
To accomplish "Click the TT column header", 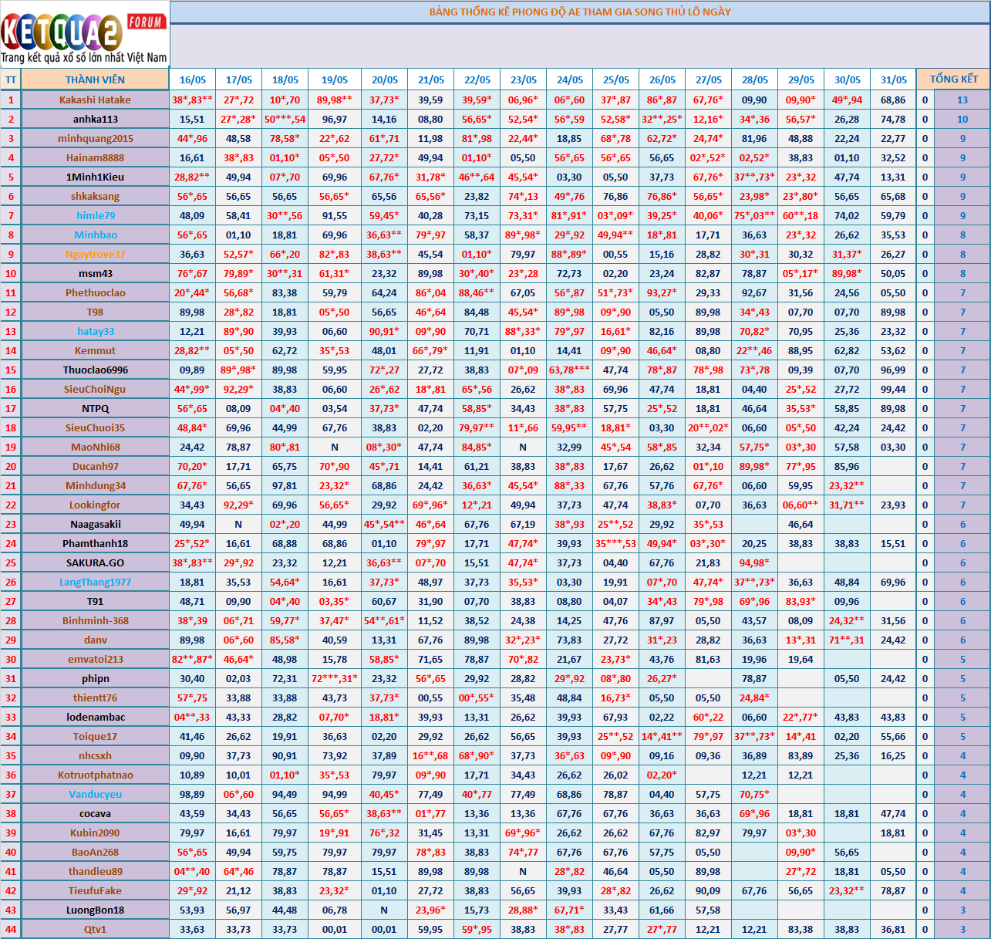I will (x=11, y=79).
